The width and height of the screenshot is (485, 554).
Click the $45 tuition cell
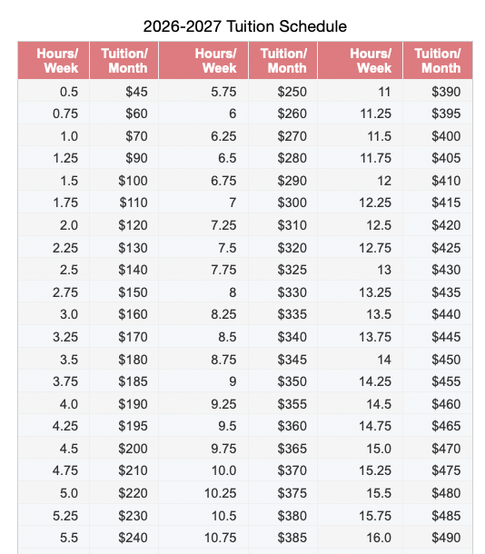124,92
